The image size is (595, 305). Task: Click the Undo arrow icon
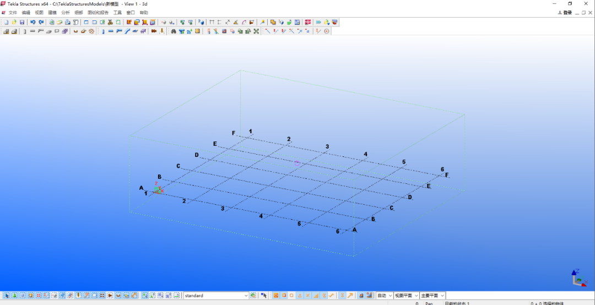(x=33, y=22)
